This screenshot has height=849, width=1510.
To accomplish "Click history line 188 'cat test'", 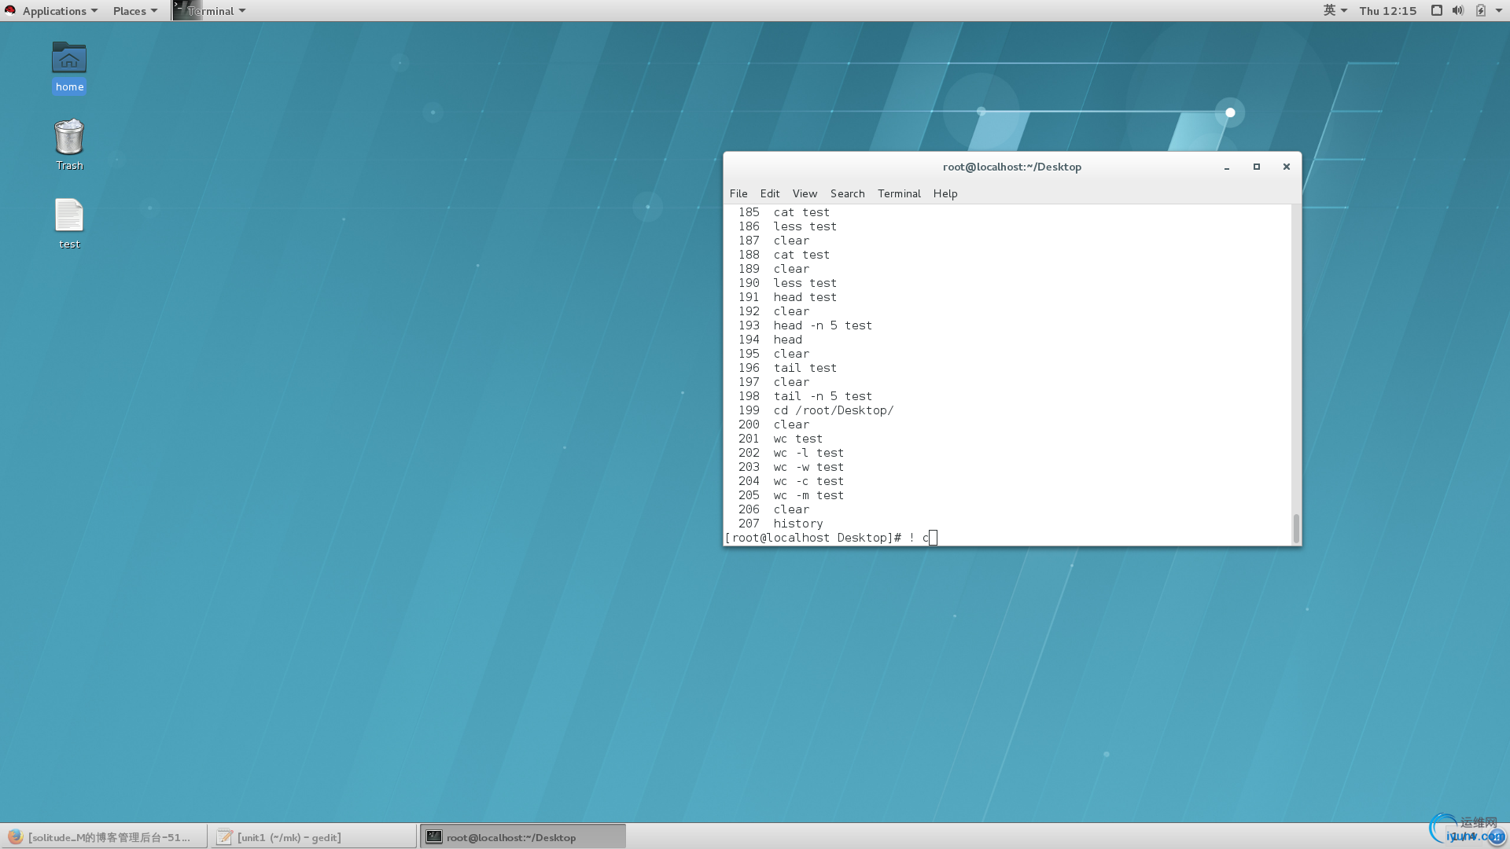I will tap(801, 255).
